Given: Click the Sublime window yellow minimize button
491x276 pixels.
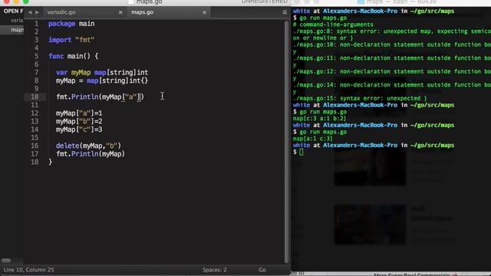Looking at the screenshot, I should [x=16, y=2].
